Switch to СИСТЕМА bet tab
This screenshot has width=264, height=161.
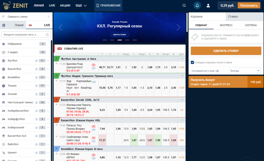[x=251, y=25]
